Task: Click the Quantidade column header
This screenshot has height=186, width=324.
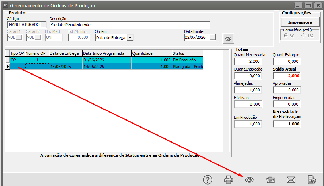Action: coord(152,53)
